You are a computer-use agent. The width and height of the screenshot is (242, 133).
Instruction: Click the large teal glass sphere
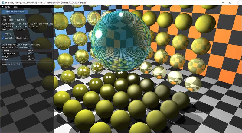tap(121, 41)
